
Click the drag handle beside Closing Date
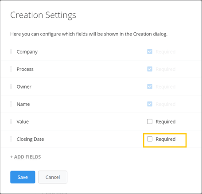click(11, 139)
